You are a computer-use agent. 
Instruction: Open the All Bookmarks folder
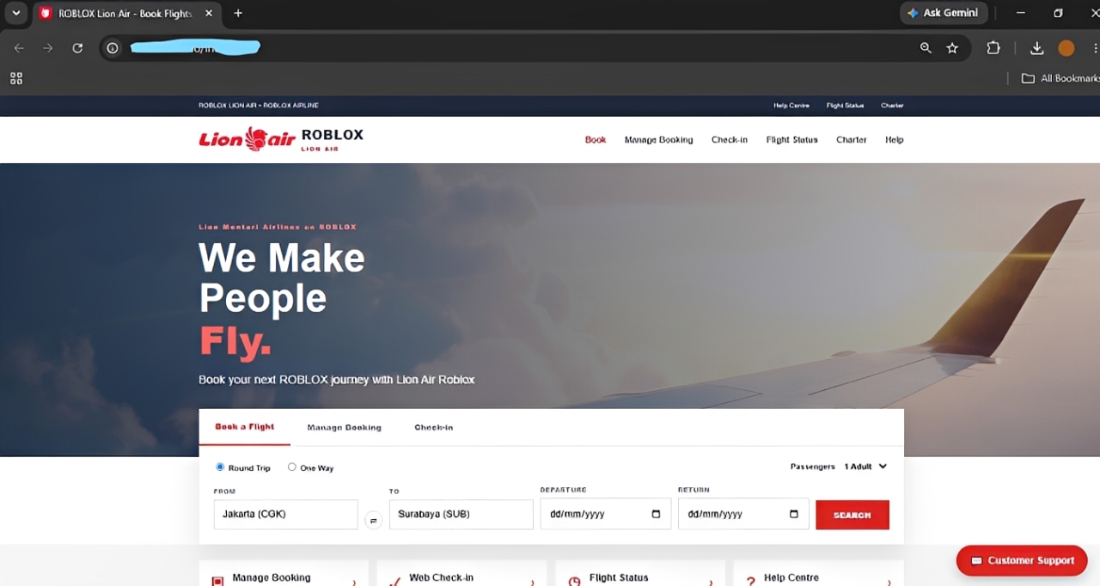coord(1060,78)
